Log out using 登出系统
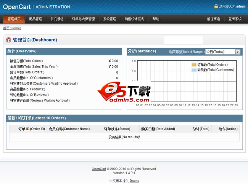 tap(235, 19)
